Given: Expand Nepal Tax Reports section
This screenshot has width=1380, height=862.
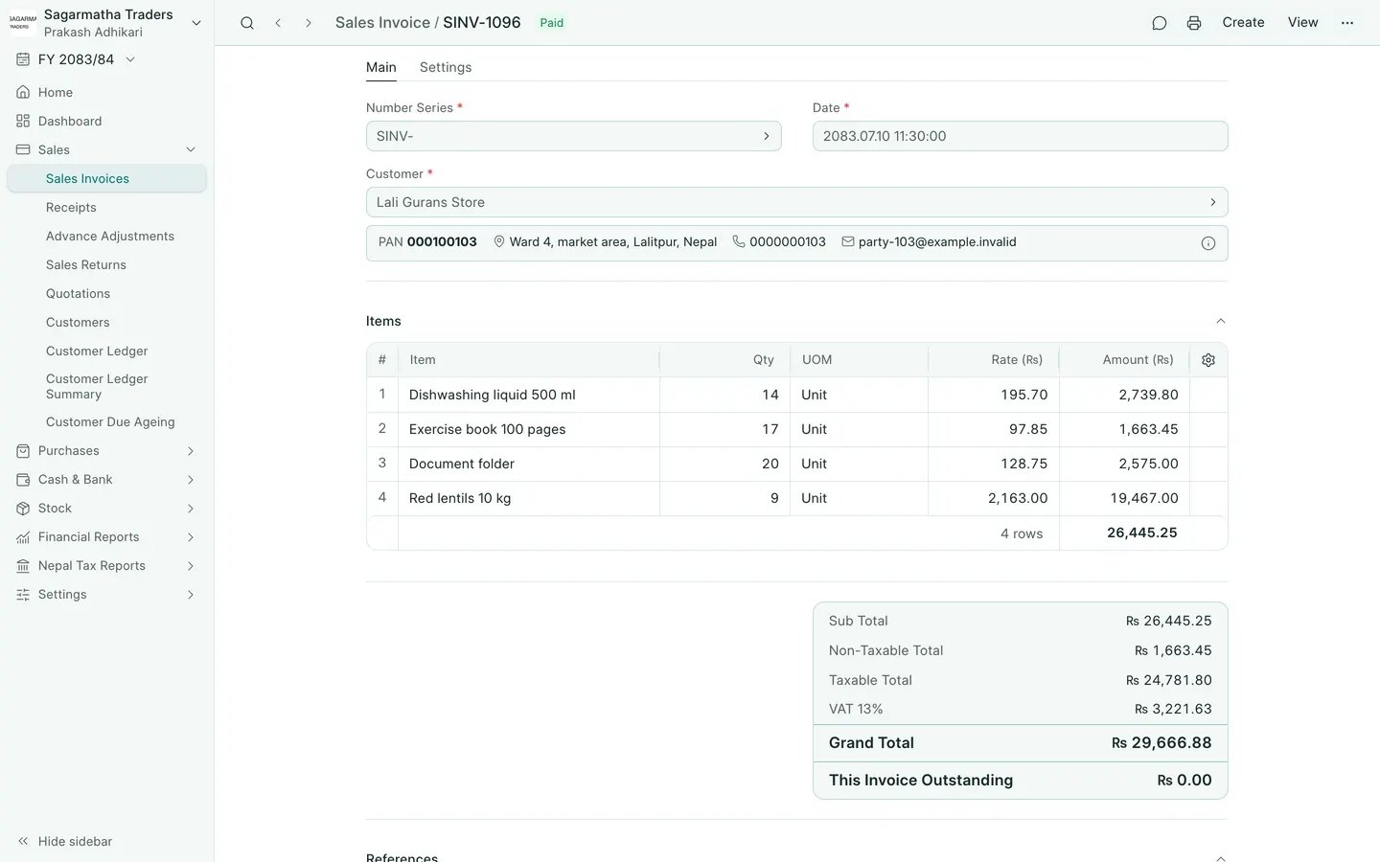Looking at the screenshot, I should click(191, 566).
